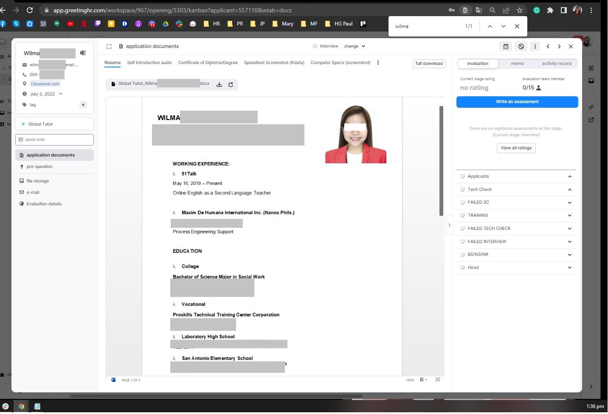Open Google Drive bookmark icon
This screenshot has height=414, width=608.
[166, 24]
